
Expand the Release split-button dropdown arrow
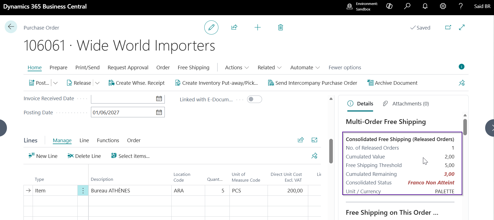coord(97,83)
